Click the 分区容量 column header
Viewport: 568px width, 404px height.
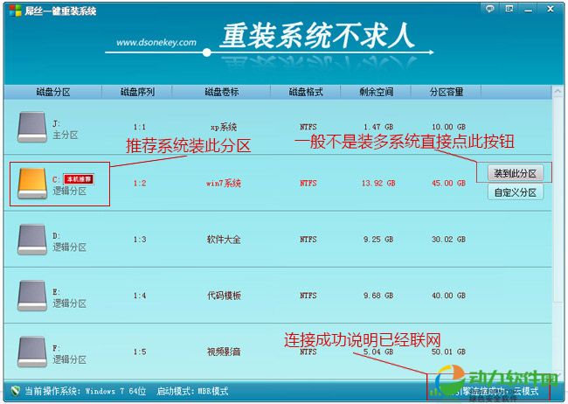447,91
